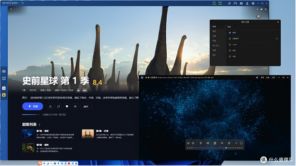Click the Sogou S input method icon

tap(40, 163)
